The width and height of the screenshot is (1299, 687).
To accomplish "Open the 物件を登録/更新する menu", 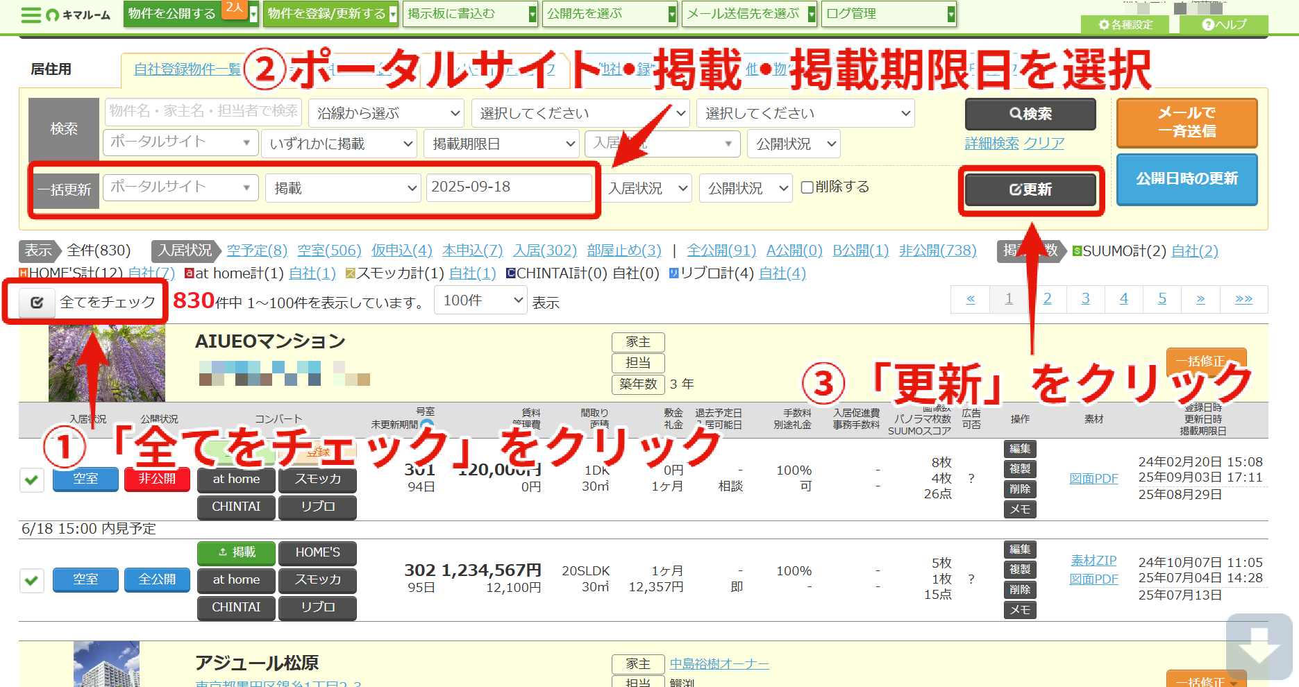I will pos(330,14).
